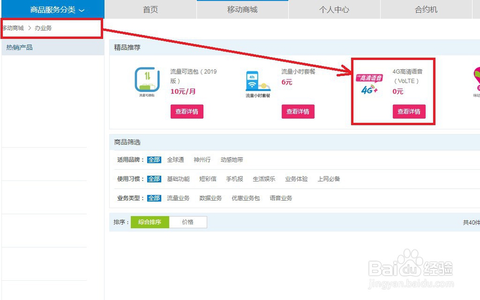Click the 精品推荐 section heading
Viewport: 480px width, 300px height.
pos(127,48)
